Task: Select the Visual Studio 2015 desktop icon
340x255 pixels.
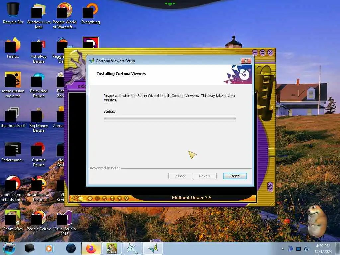Action: point(65,223)
